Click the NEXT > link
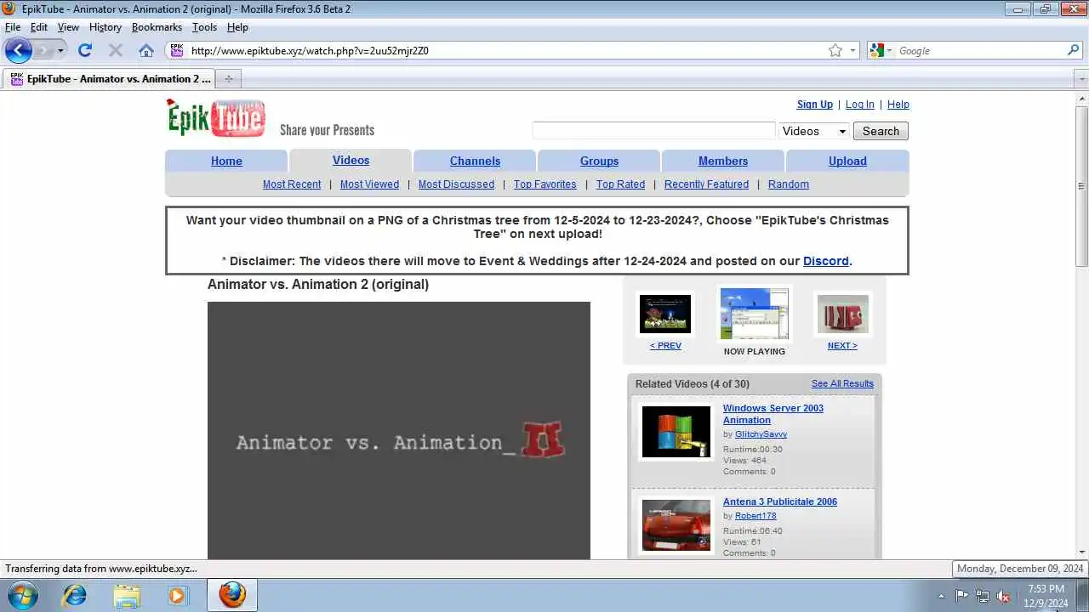The image size is (1089, 612). (x=842, y=346)
